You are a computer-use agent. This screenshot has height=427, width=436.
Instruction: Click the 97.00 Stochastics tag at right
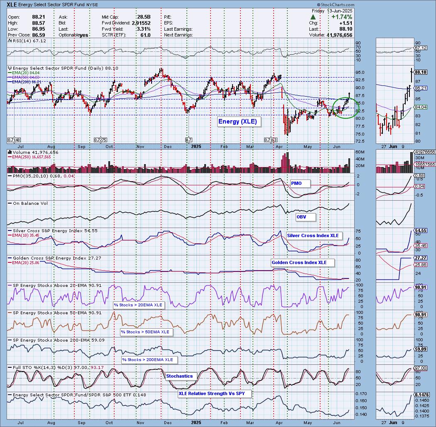(421, 368)
